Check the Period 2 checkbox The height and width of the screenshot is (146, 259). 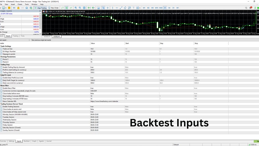pyautogui.click(x=1, y=62)
